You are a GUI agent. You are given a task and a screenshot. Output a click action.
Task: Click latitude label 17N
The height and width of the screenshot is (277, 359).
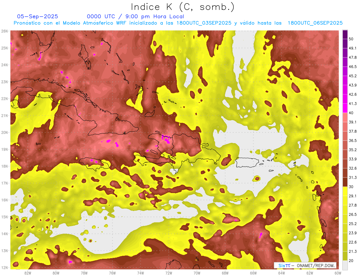[4, 183]
